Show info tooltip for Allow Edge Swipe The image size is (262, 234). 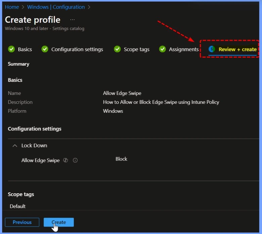coord(75,160)
